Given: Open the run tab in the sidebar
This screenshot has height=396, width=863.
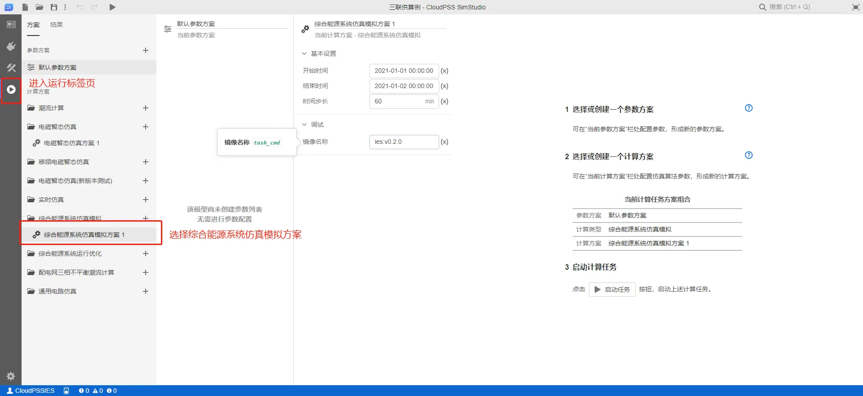Looking at the screenshot, I should (x=11, y=90).
